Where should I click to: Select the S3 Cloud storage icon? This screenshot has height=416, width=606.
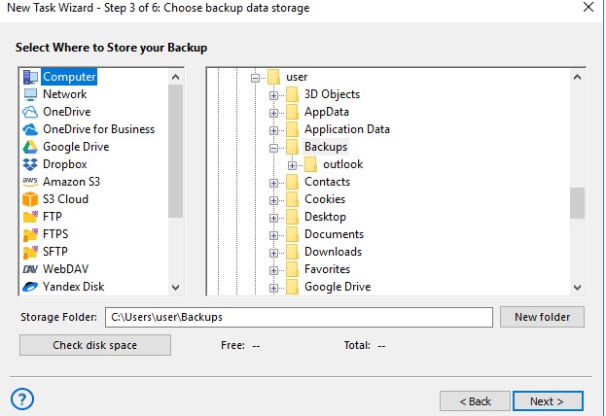click(30, 199)
